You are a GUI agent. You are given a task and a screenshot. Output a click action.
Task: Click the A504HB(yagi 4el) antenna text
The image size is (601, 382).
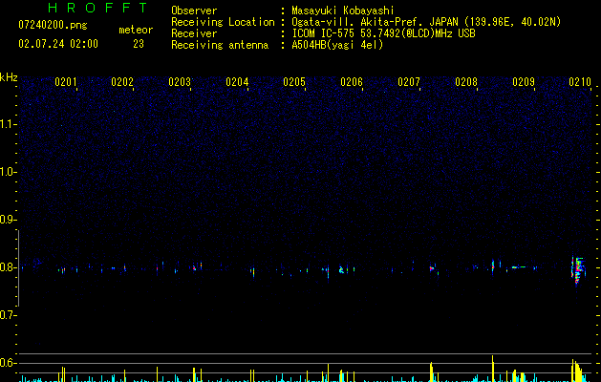(337, 45)
